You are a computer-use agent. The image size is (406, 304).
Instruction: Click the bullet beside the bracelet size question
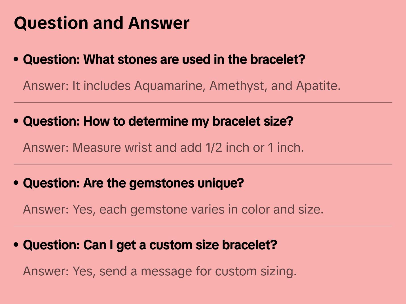16,121
